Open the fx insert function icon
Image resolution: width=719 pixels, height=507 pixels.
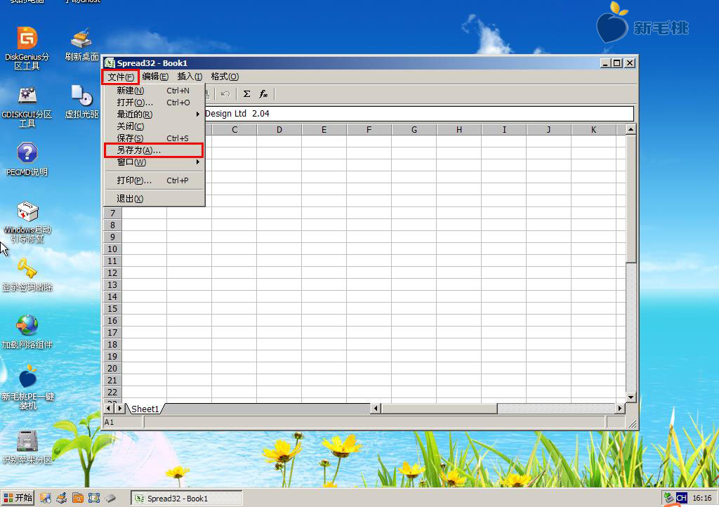pyautogui.click(x=263, y=94)
